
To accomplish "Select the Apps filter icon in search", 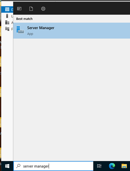I will [x=19, y=9].
